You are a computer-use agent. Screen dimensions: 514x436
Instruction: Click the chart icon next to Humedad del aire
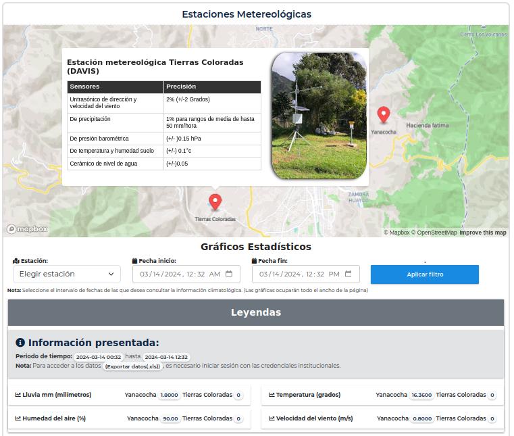18,418
